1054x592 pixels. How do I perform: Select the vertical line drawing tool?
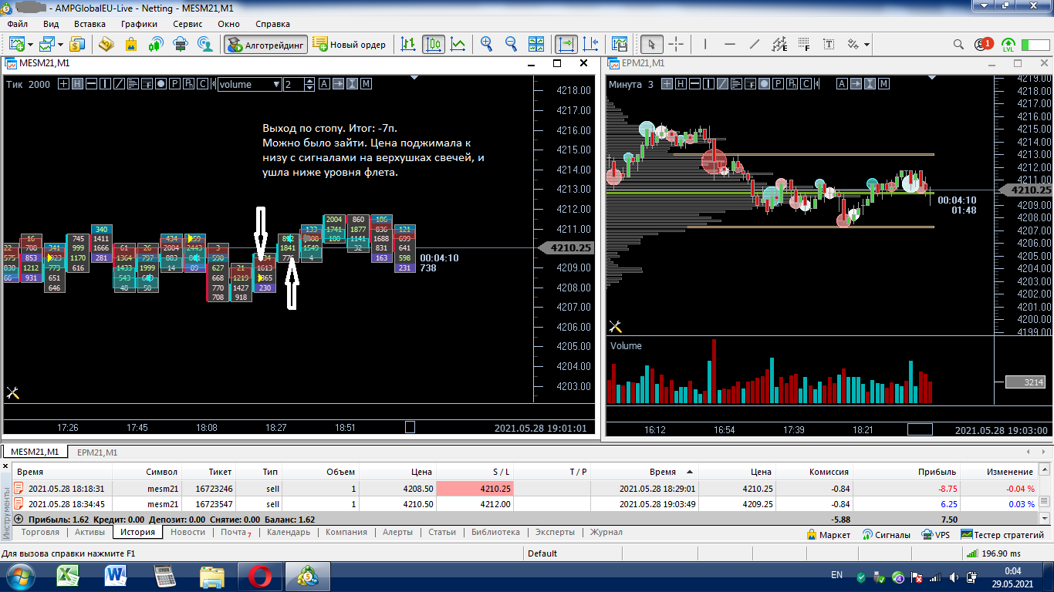705,44
